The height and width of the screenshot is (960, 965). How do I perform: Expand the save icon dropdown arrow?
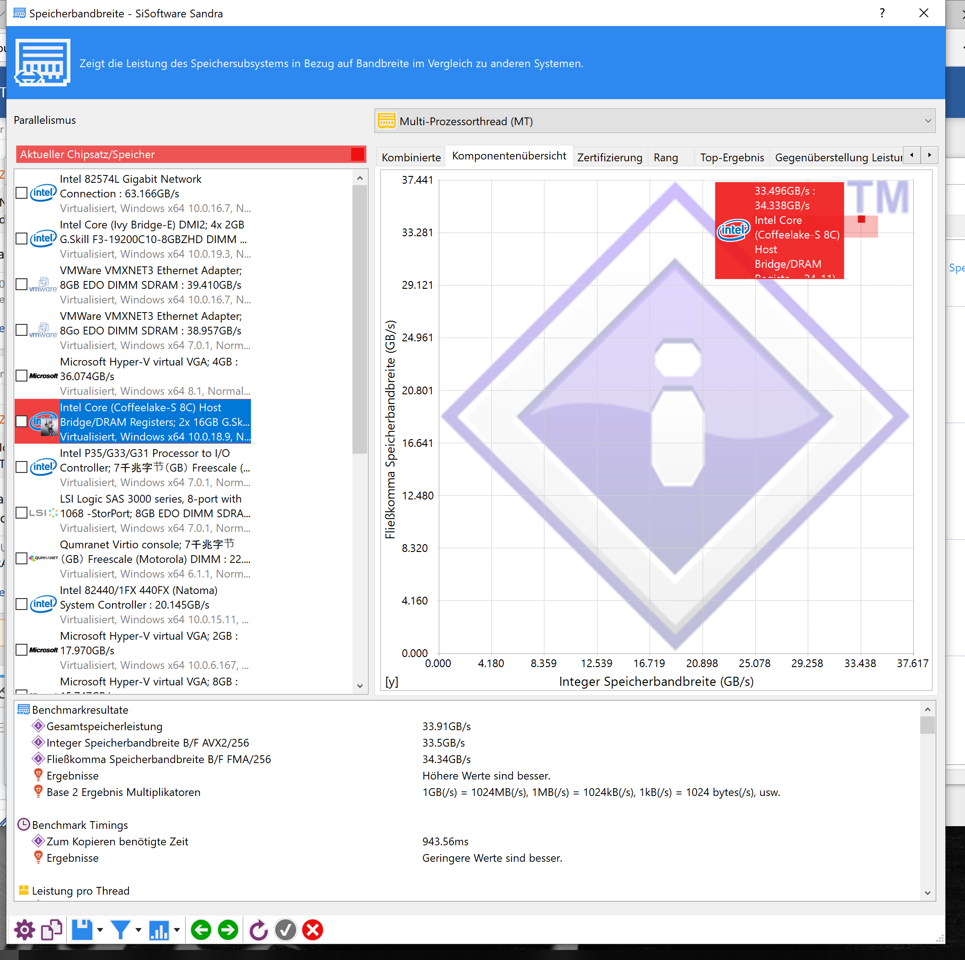point(101,930)
